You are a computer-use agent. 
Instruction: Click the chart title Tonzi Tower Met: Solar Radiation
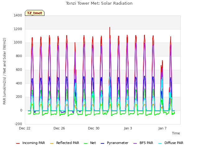point(99,3)
